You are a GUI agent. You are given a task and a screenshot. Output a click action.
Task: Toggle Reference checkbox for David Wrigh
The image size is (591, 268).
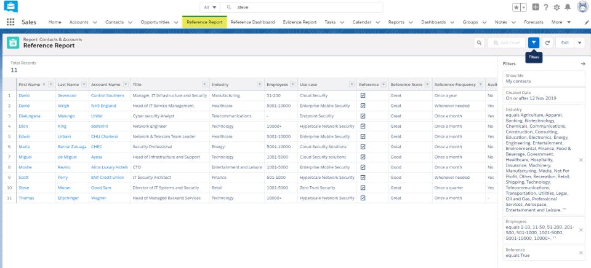(363, 106)
